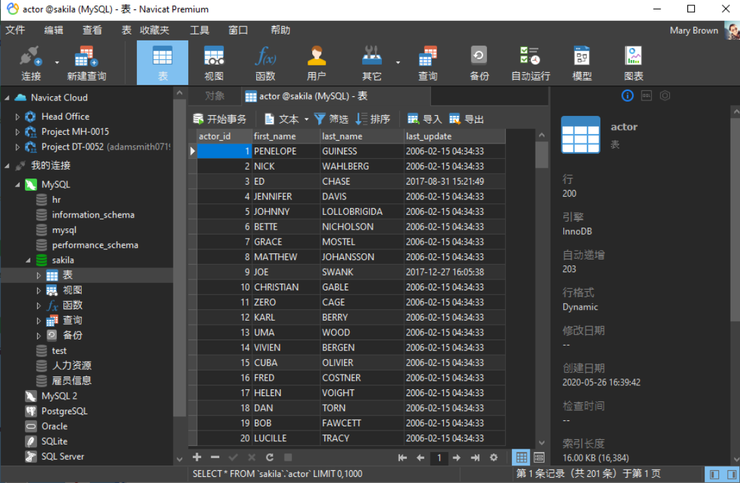Sort by the last_name column header
The width and height of the screenshot is (740, 483).
coord(362,136)
